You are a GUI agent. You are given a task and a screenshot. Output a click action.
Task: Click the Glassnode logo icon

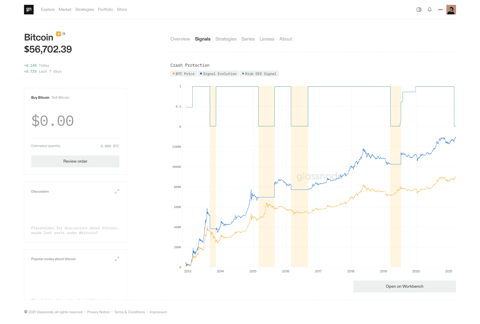tap(29, 10)
